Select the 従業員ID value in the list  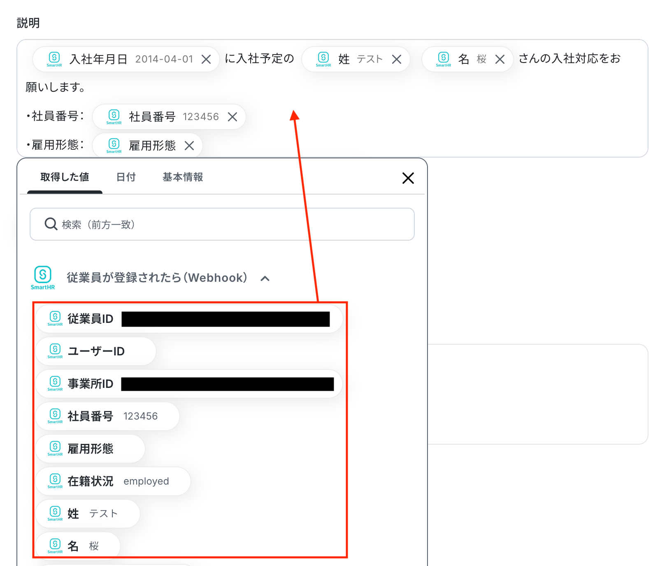click(189, 319)
